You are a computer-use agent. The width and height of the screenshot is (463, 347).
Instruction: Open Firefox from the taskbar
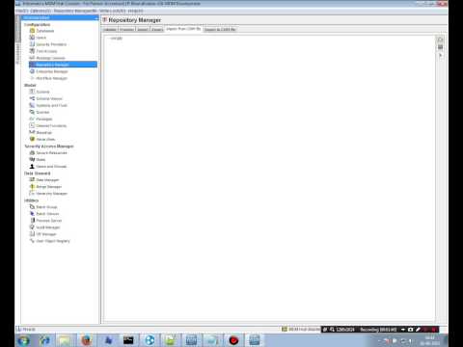point(87,340)
